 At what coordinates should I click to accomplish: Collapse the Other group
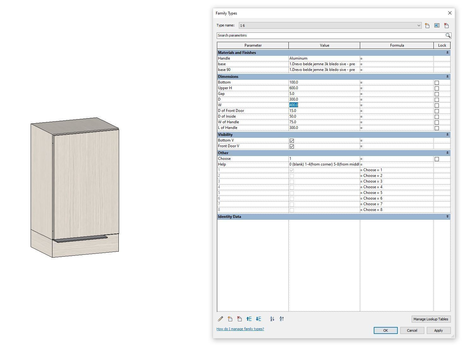click(x=447, y=153)
